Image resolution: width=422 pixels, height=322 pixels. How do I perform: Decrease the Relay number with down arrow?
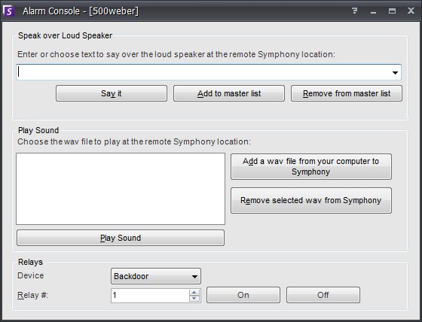pyautogui.click(x=194, y=299)
